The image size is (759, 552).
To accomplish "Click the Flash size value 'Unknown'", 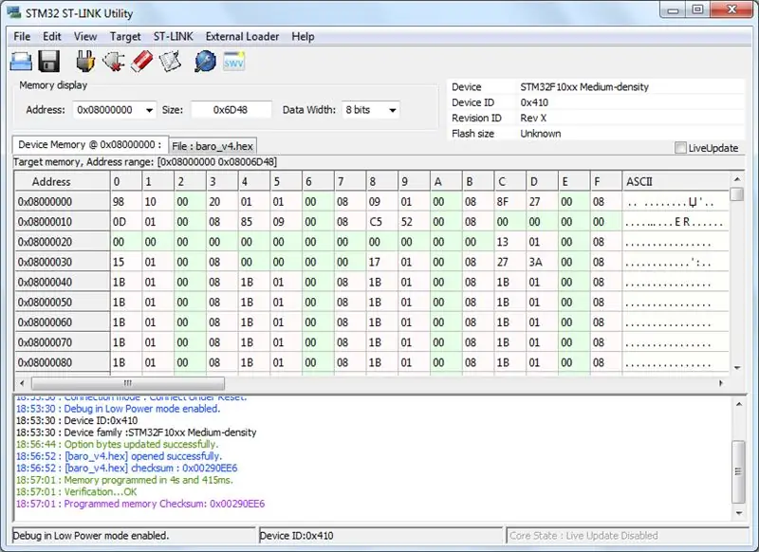I will (540, 134).
